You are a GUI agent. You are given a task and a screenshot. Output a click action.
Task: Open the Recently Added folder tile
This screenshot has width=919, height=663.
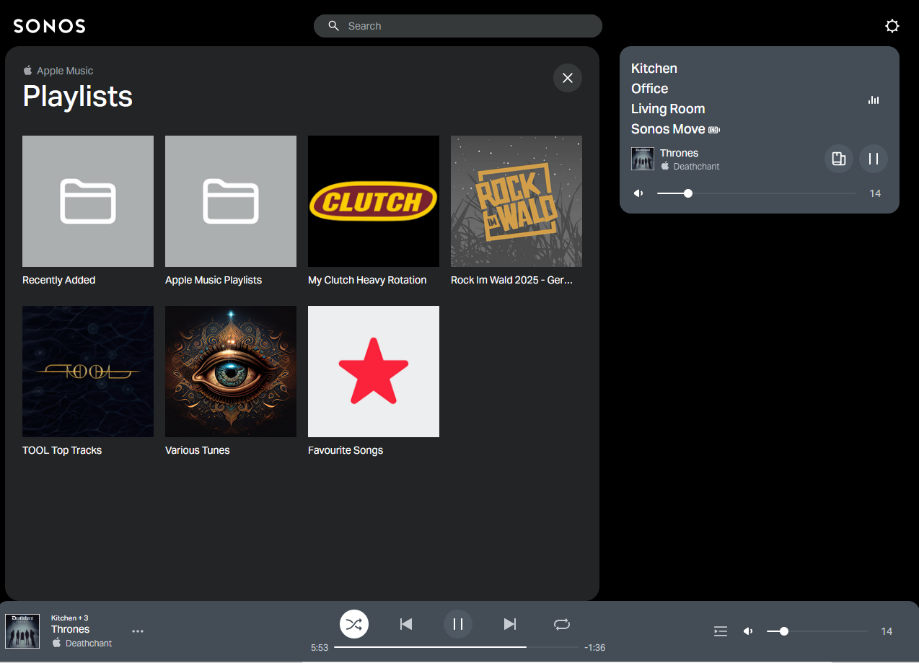[88, 201]
